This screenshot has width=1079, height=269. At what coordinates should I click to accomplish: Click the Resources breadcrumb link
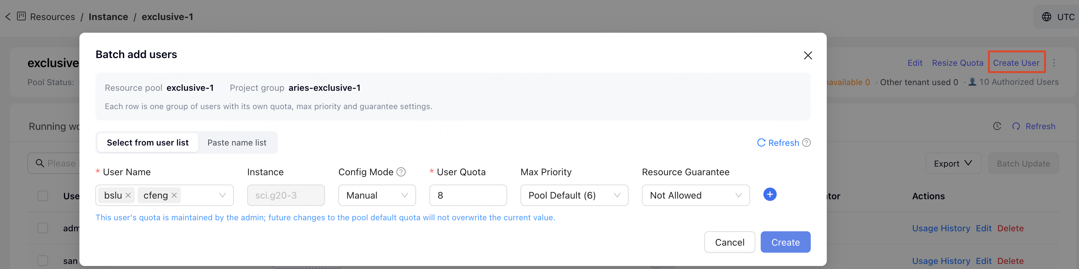[53, 17]
